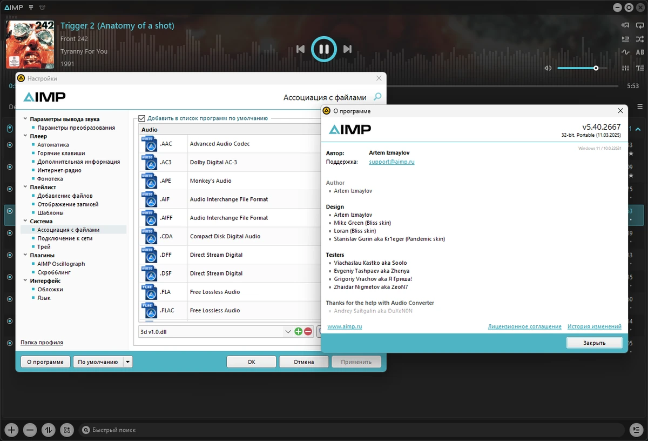Click the 'Monkey's Audio' row text
Viewport: 648px width, 441px height.
pyautogui.click(x=211, y=181)
